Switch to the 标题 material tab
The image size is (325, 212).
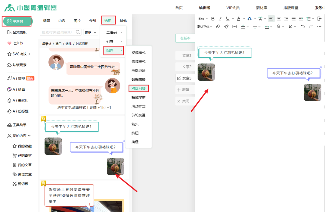(46, 21)
